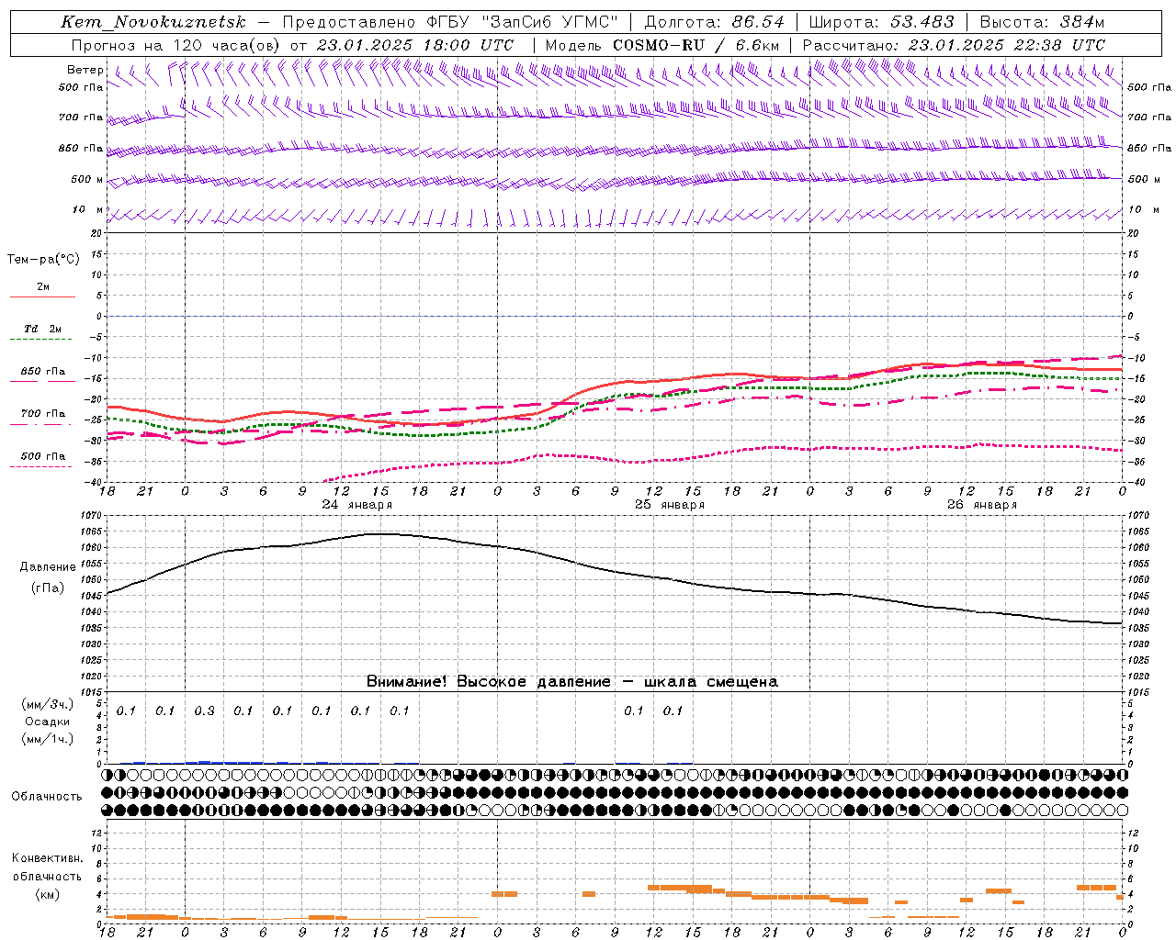The image size is (1176, 940).
Task: Click the Td 2м dew point legend entry
Action: tap(43, 329)
